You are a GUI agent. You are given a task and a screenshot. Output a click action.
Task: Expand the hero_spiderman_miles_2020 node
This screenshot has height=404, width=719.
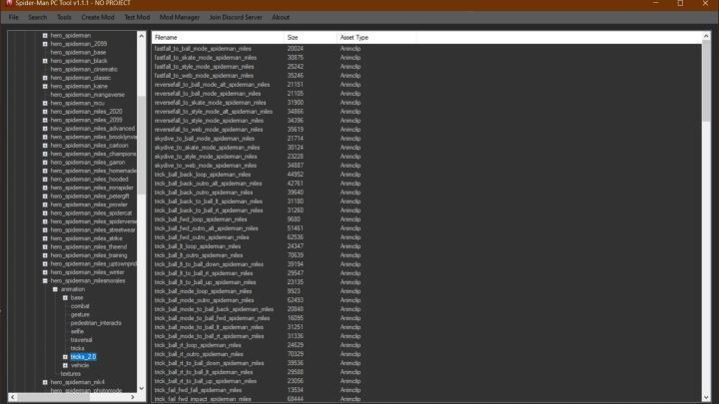coord(45,112)
